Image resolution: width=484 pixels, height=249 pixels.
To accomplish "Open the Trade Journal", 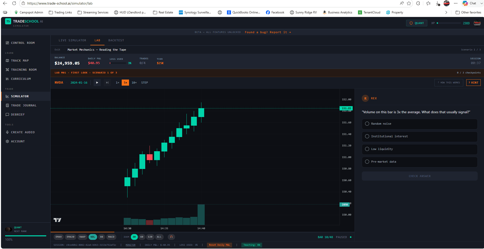I will [x=24, y=105].
